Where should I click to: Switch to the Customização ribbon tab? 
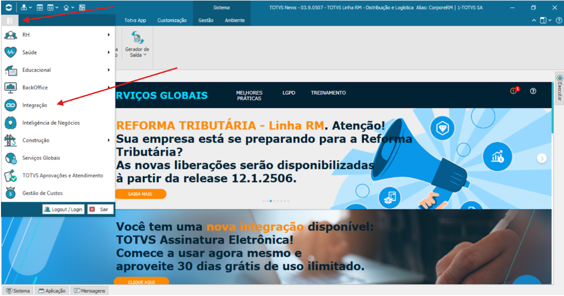[x=172, y=20]
